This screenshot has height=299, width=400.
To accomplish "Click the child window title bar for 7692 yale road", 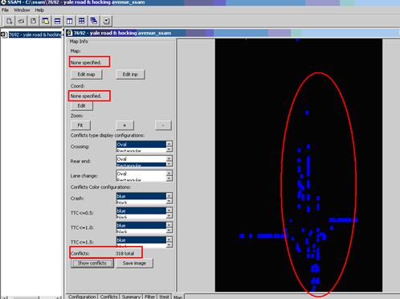I will 233,33.
